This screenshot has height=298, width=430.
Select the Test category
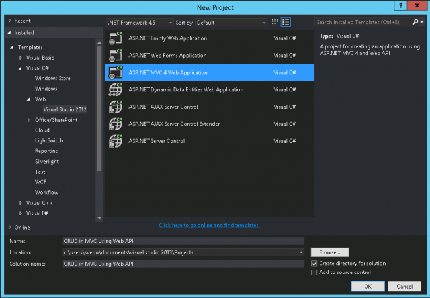[x=40, y=172]
